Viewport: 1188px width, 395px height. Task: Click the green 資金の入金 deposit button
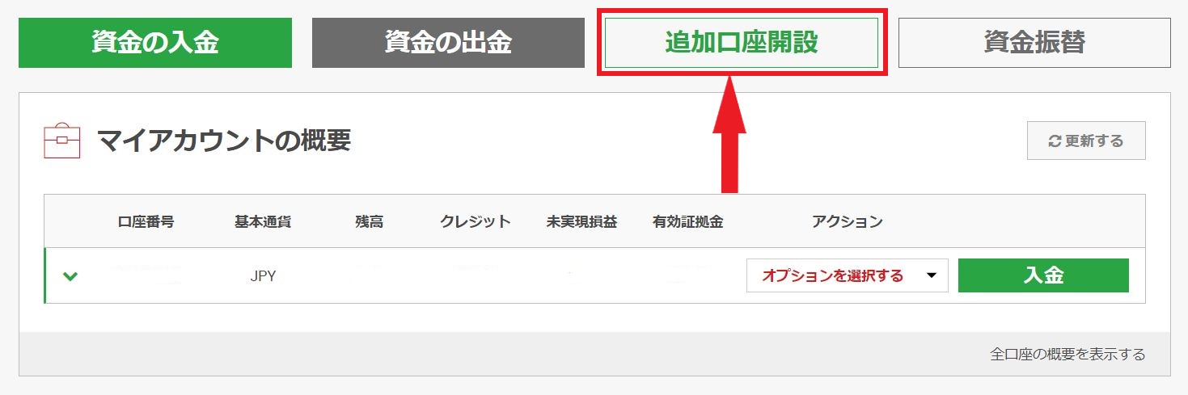coord(154,43)
